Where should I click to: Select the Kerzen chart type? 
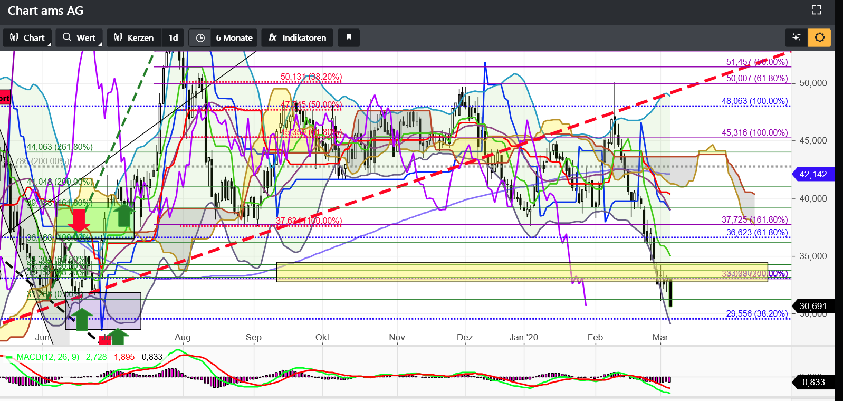tap(134, 37)
